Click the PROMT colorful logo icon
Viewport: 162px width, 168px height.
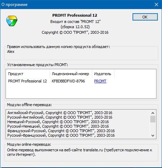tap(12, 21)
